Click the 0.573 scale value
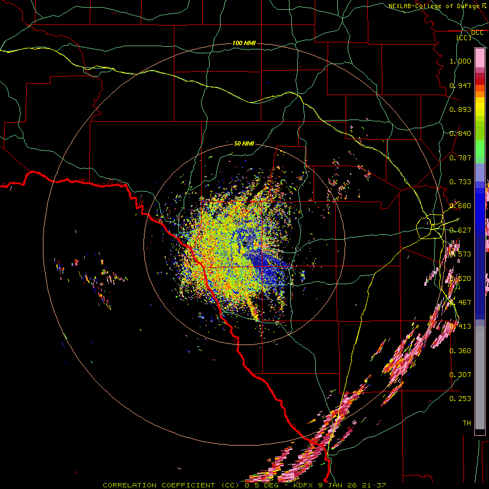 click(x=460, y=254)
